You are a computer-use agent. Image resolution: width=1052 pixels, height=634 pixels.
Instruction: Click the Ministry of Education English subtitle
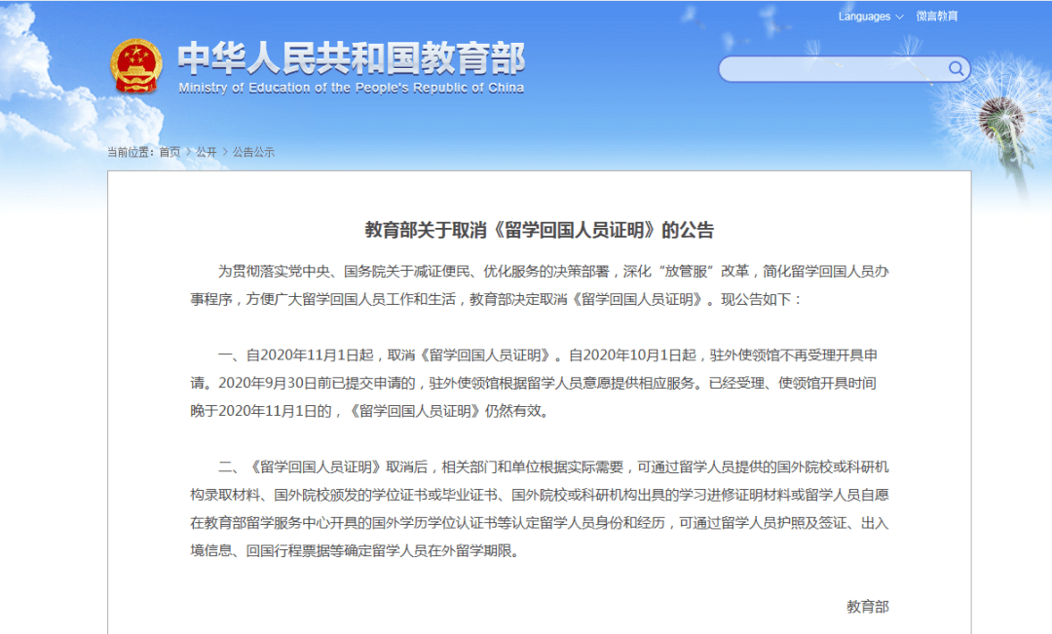coord(351,88)
